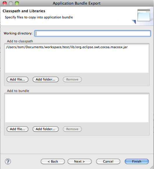Grab the resize handle in the window corner
This screenshot has height=169, width=154.
[152, 167]
